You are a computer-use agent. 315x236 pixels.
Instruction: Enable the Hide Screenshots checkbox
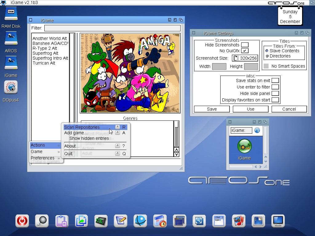(245, 45)
